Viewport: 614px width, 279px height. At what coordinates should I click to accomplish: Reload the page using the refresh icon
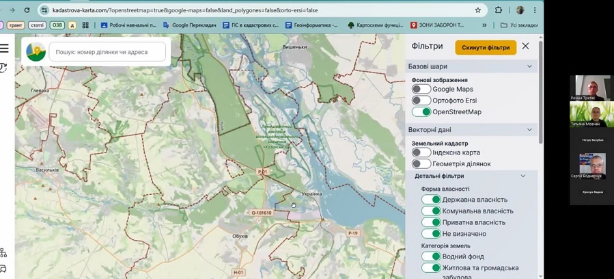pyautogui.click(x=27, y=10)
